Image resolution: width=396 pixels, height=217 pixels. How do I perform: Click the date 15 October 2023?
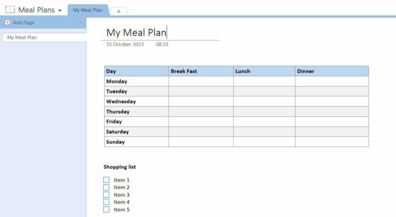[125, 44]
